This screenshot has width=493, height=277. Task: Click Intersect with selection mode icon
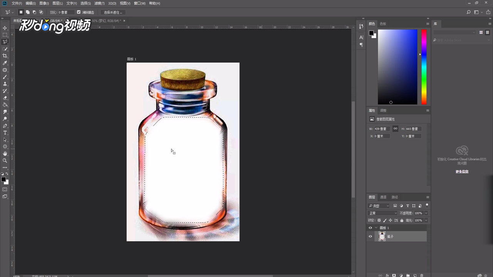pos(41,12)
